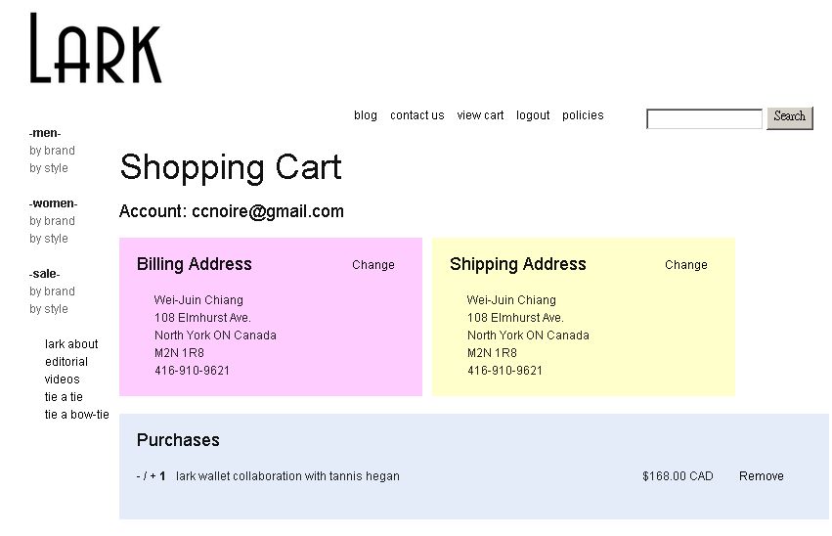Screen dimensions: 832x536
Task: Change the Billing Address
Action: [x=373, y=265]
